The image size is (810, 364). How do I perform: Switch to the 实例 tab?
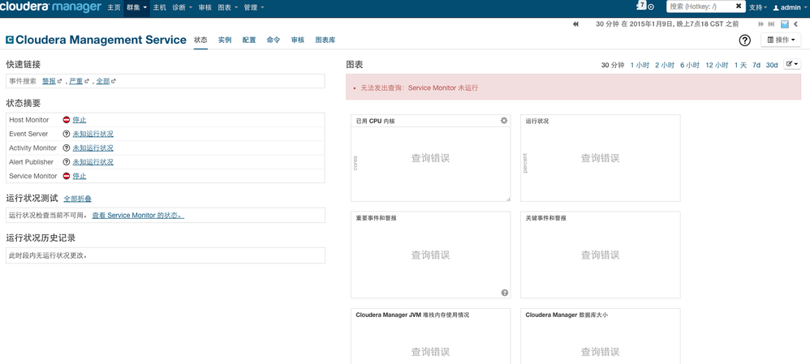[x=225, y=41]
